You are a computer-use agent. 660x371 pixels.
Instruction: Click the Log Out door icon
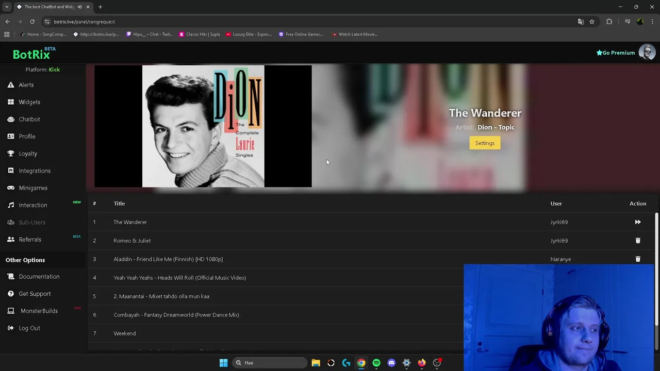coord(11,328)
